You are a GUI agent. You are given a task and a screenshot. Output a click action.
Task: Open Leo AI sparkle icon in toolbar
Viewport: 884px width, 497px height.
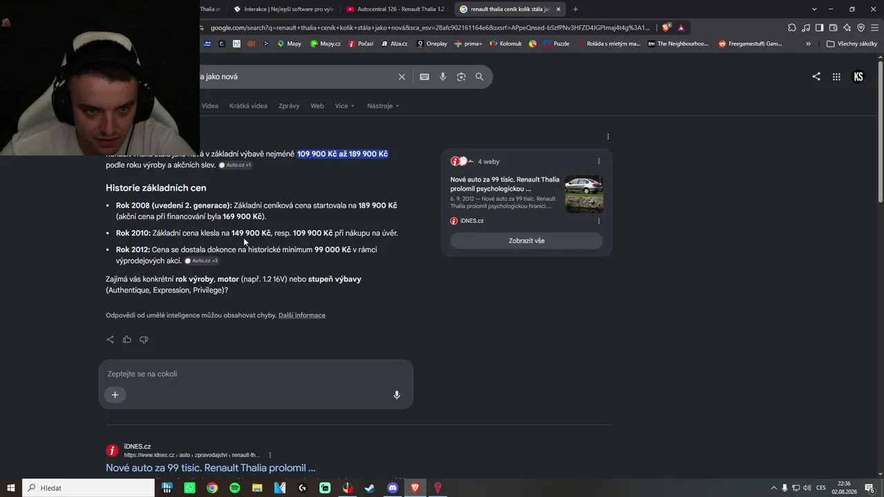[x=847, y=28]
